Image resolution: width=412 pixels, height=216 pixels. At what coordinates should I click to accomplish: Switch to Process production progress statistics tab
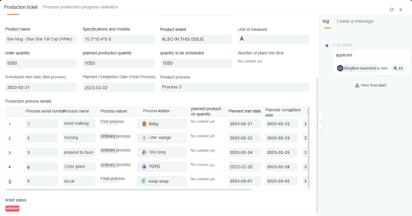click(80, 7)
